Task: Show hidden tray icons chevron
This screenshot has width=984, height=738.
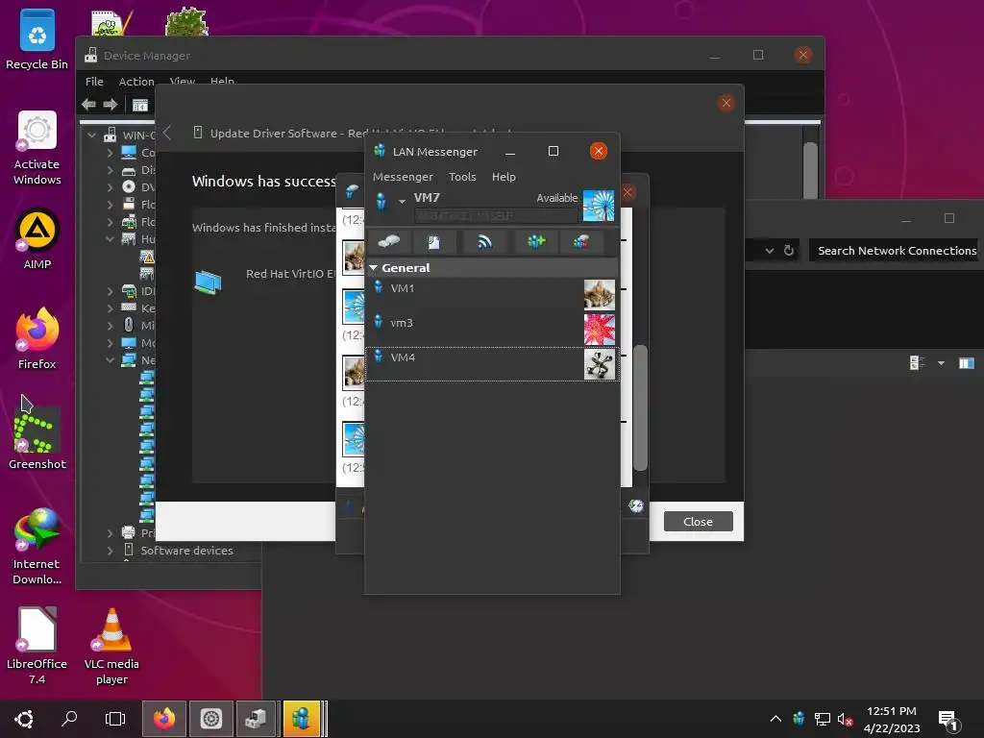Action: [x=775, y=719]
